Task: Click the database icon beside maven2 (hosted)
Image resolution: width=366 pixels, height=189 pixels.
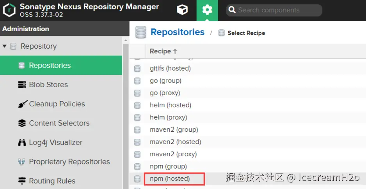Action: (x=137, y=142)
